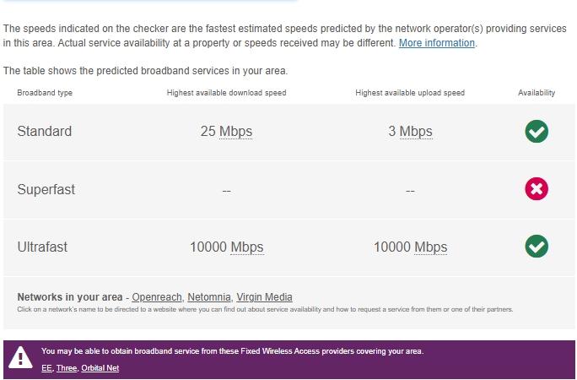The height and width of the screenshot is (380, 577).
Task: Click Mbps abbreviation in Ultrafast download speed
Action: pyautogui.click(x=247, y=247)
